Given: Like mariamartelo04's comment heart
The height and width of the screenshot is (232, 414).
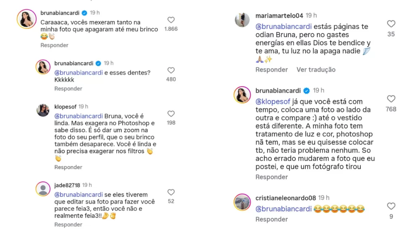Looking at the screenshot, I should coord(391,24).
